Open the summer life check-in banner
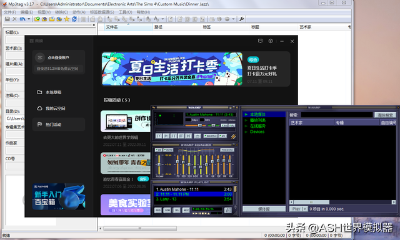Viewport: 400px width, 240px height. pos(172,69)
